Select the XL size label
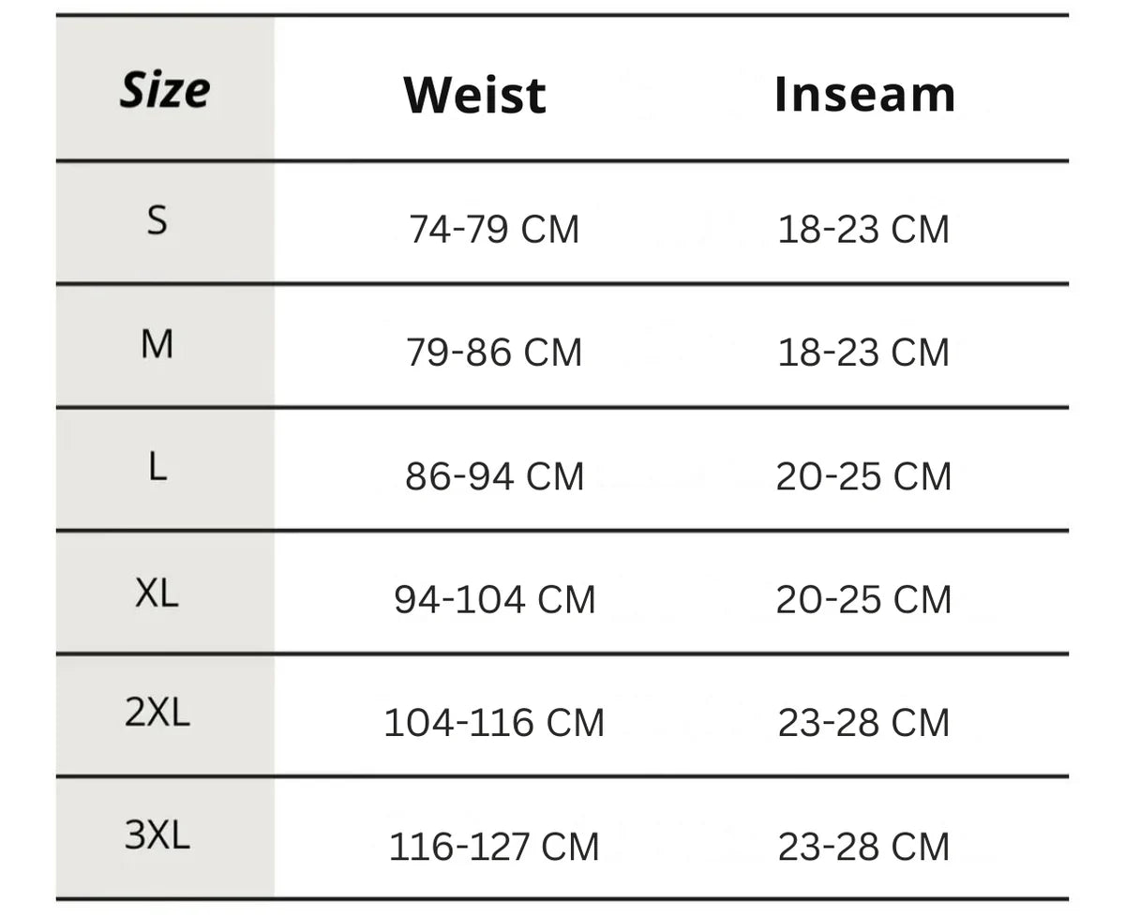 tap(157, 592)
